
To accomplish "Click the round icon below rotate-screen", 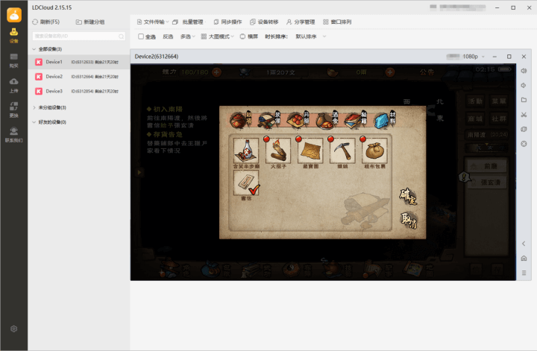I will click(524, 144).
